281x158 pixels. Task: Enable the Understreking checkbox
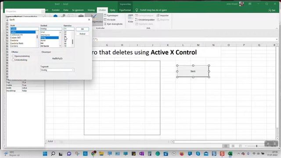tap(13, 60)
